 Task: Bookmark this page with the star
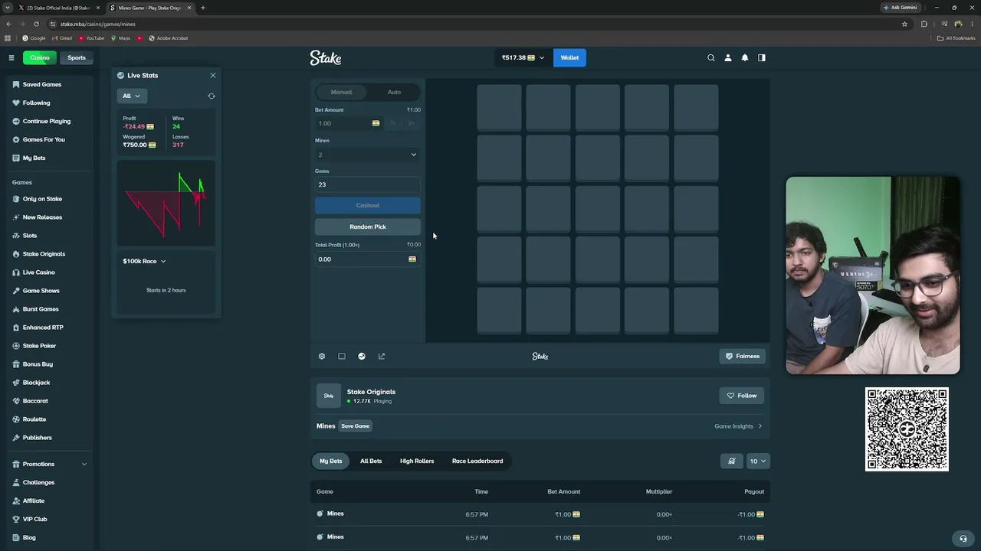[x=904, y=24]
